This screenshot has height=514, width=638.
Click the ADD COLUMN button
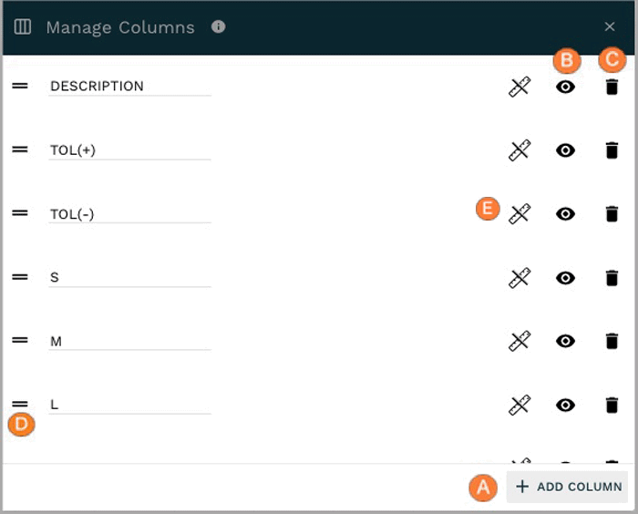click(567, 487)
